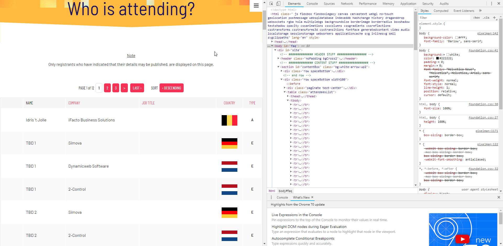This screenshot has width=503, height=246.
Task: Add a new style rule with the plus icon
Action: (495, 18)
